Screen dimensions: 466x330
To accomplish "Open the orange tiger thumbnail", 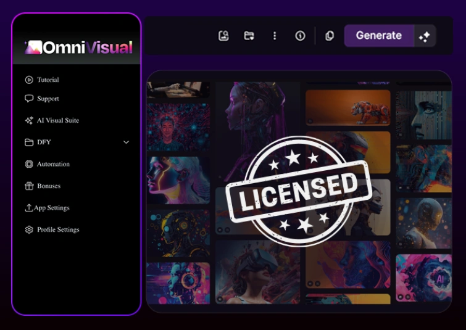I will point(348,107).
